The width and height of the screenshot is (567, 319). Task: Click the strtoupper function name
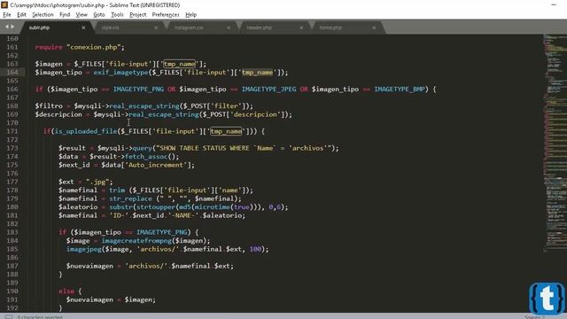point(156,206)
